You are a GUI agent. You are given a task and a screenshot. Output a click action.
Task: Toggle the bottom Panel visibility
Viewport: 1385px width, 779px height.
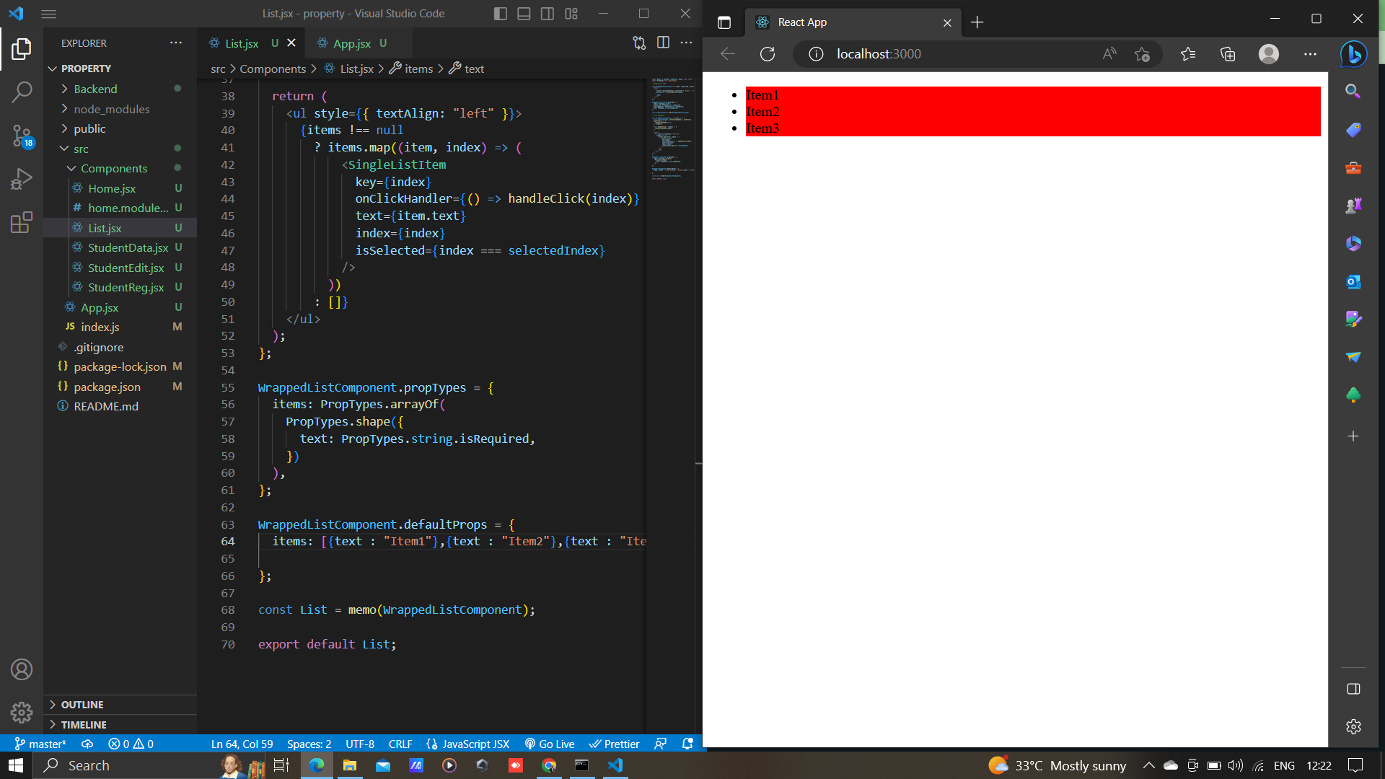(524, 13)
